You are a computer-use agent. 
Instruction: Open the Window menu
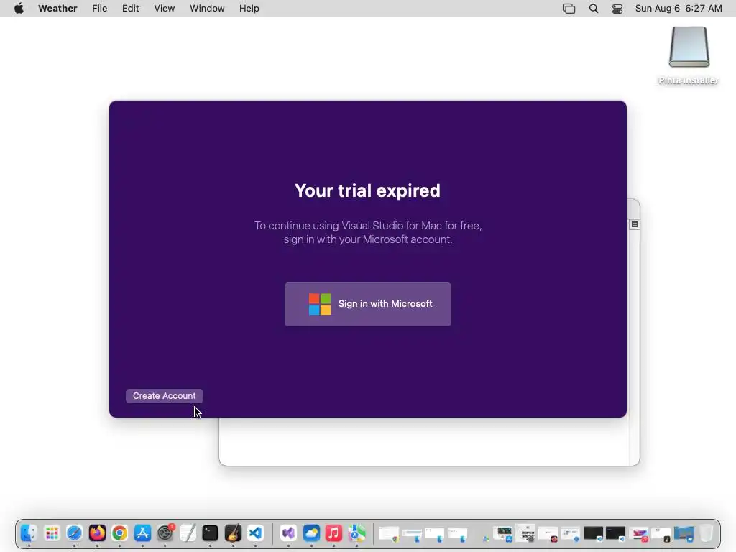click(x=207, y=9)
